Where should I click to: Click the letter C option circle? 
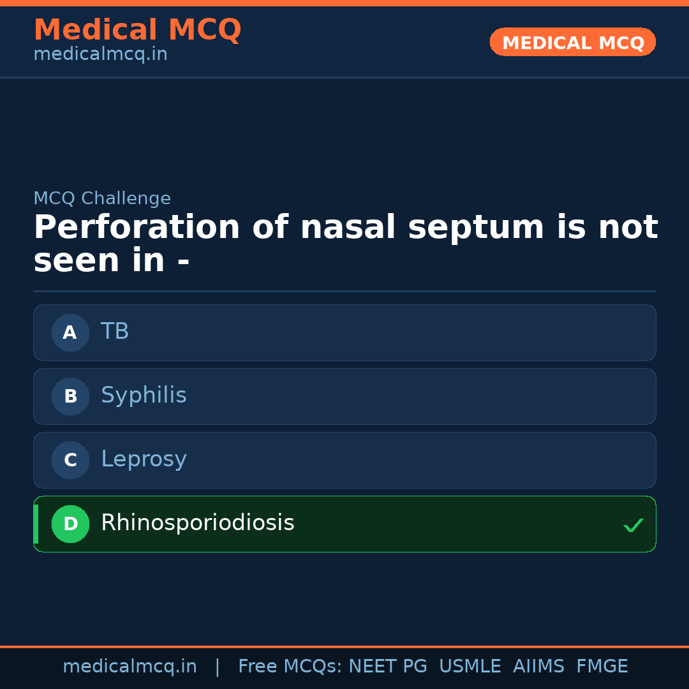(70, 460)
